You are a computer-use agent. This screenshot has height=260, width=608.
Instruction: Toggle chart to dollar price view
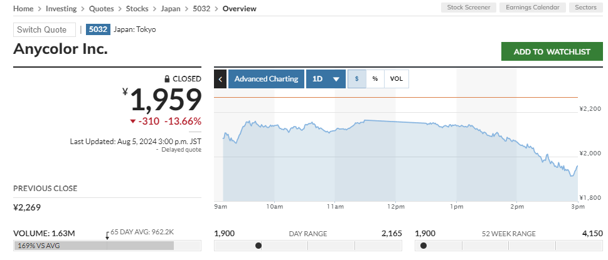(357, 79)
